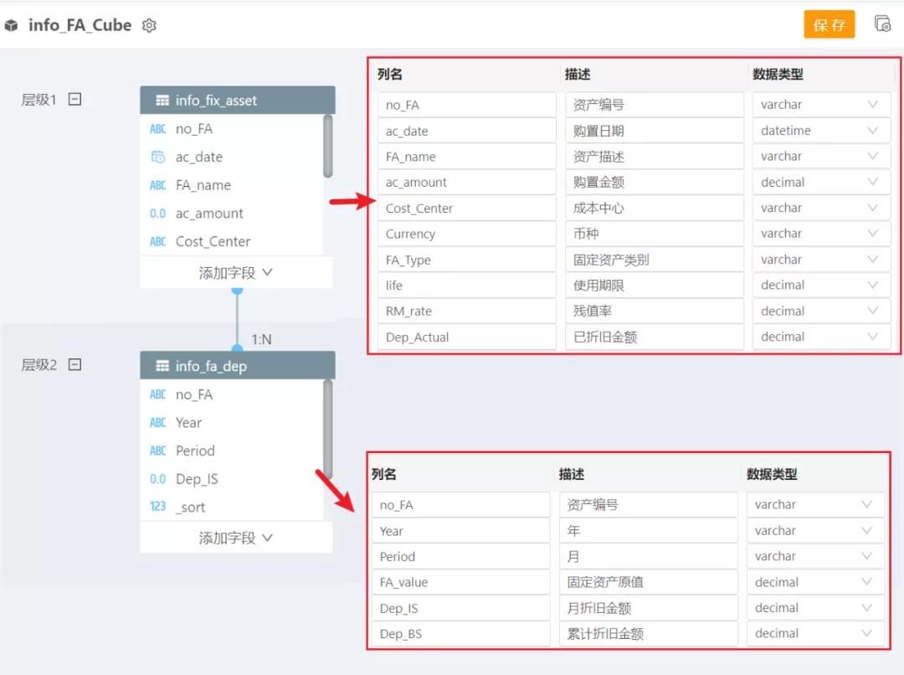Expand 添加字段 on the info_fix_asset table
This screenshot has height=675, width=904.
tap(237, 272)
